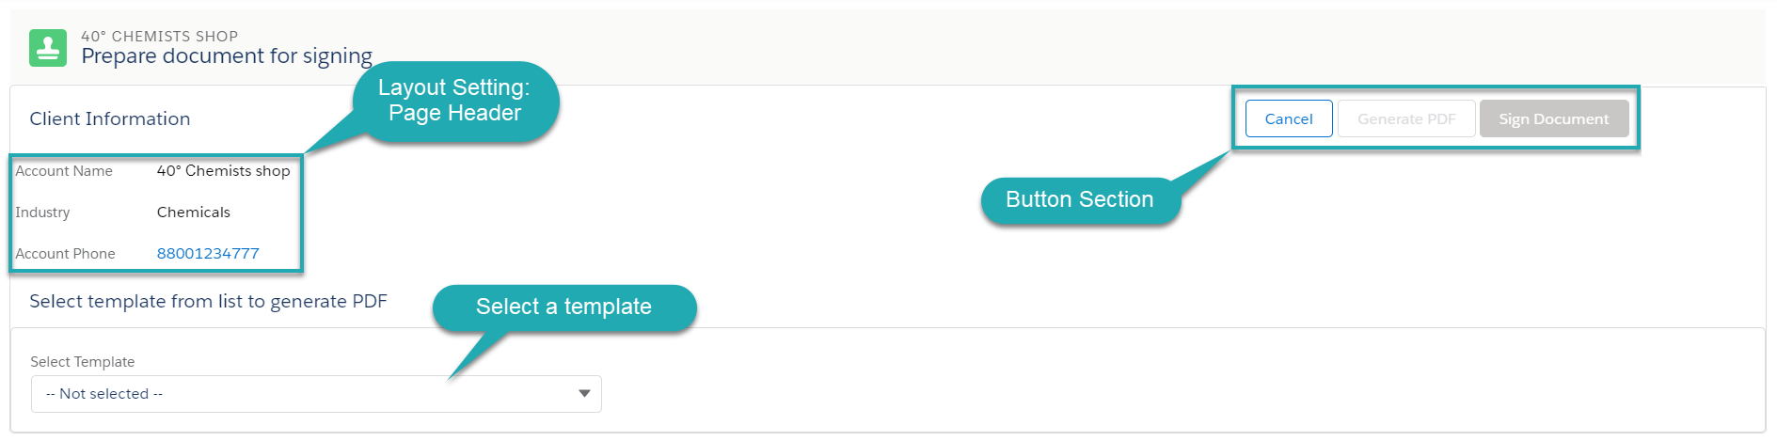Click the 'Button Section' callout bubble
Viewport: 1777px width, 441px height.
click(1079, 200)
